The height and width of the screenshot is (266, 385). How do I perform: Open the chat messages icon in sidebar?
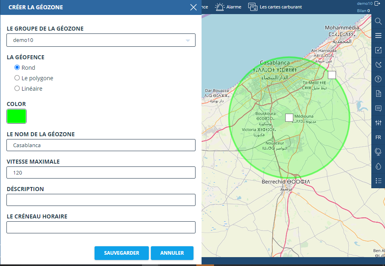tap(378, 108)
